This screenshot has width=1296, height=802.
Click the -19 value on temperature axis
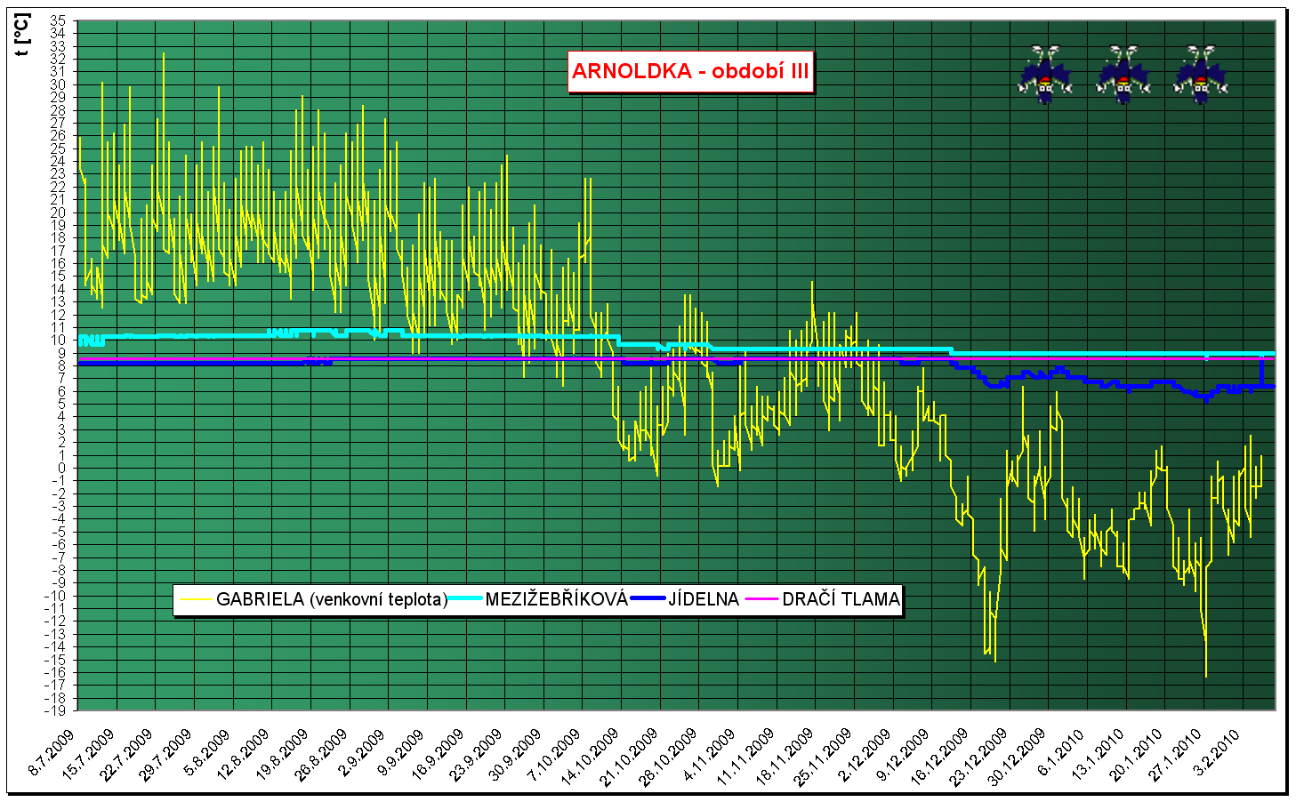tap(55, 710)
